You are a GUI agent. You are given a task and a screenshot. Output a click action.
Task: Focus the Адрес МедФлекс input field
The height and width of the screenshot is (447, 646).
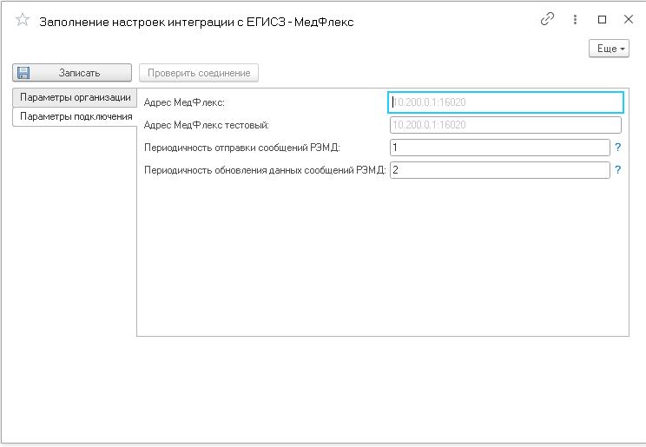coord(506,102)
